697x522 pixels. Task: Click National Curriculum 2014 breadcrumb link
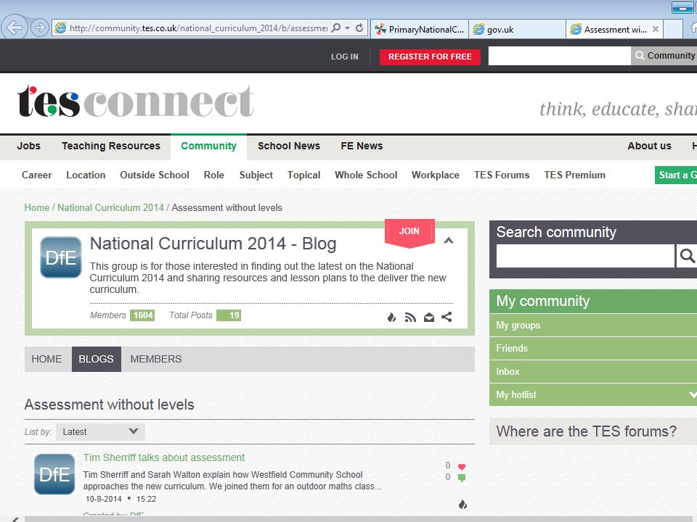[x=110, y=208]
